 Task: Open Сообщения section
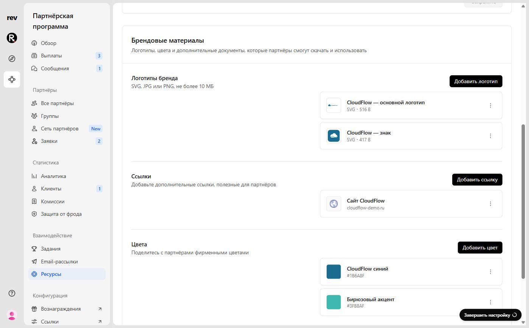(67, 68)
